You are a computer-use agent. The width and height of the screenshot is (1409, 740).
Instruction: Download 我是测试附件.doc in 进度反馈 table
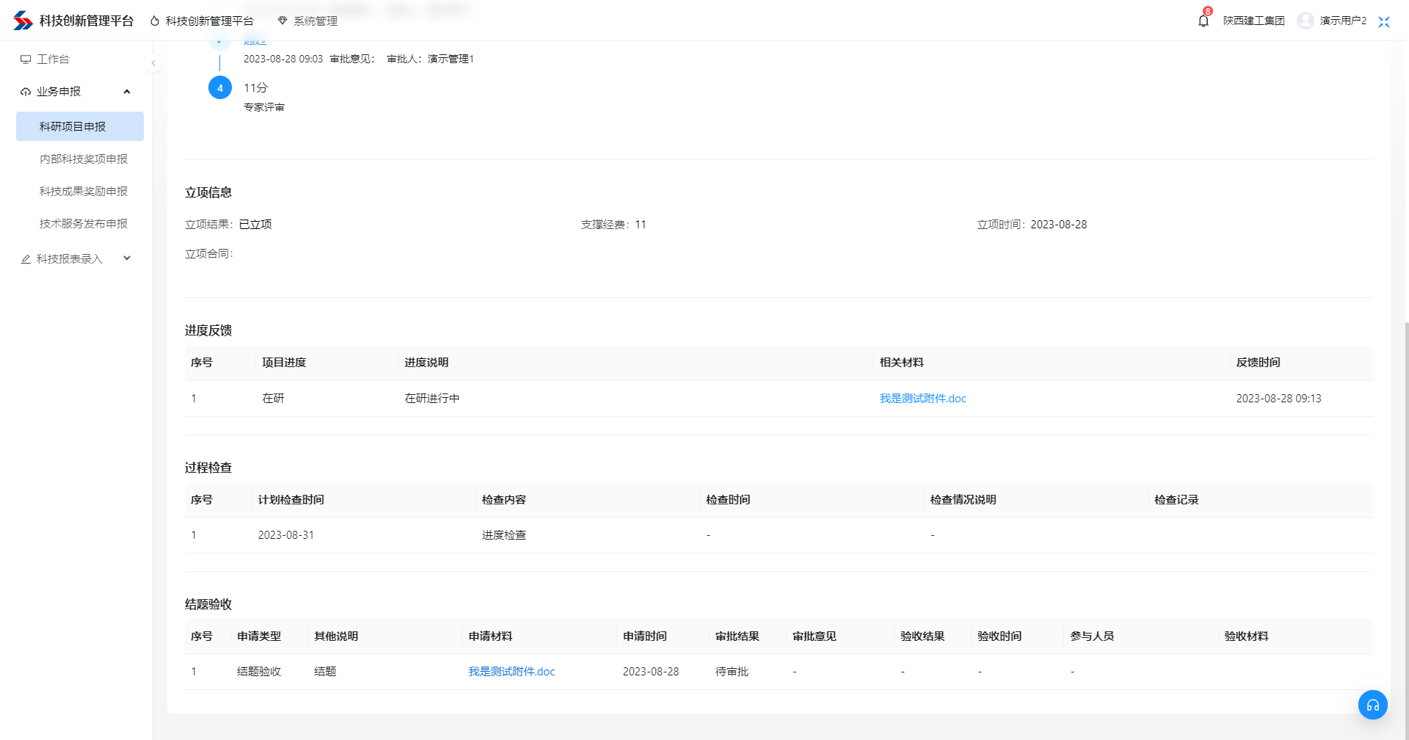[922, 399]
